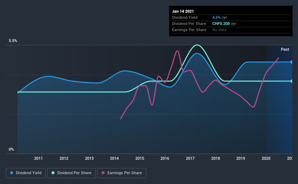Click the 2020 x-axis label
The width and height of the screenshot is (298, 184).
(x=266, y=158)
